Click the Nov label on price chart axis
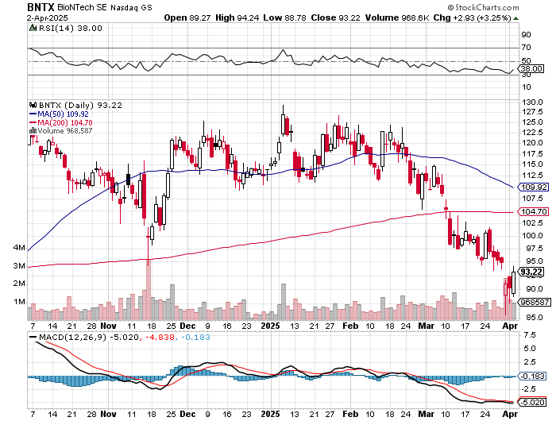The image size is (556, 421). [108, 326]
